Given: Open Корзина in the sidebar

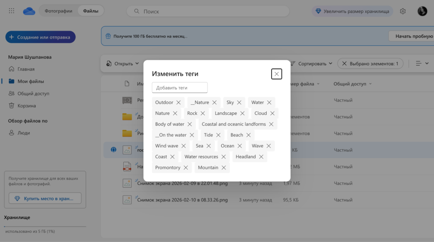Looking at the screenshot, I should click(x=26, y=106).
